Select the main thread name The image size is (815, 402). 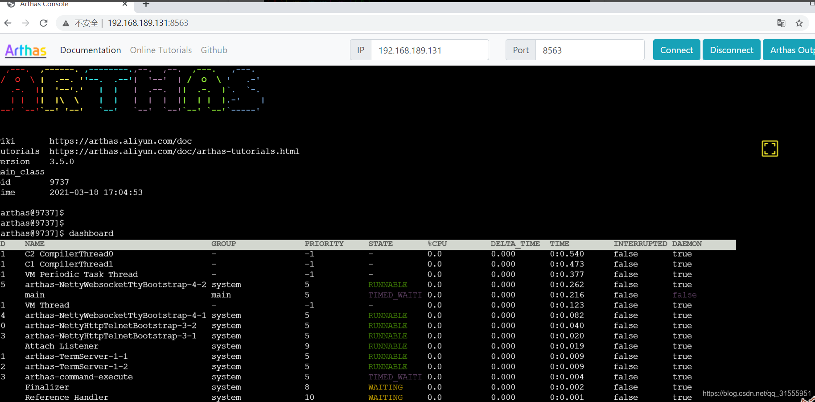coord(35,295)
